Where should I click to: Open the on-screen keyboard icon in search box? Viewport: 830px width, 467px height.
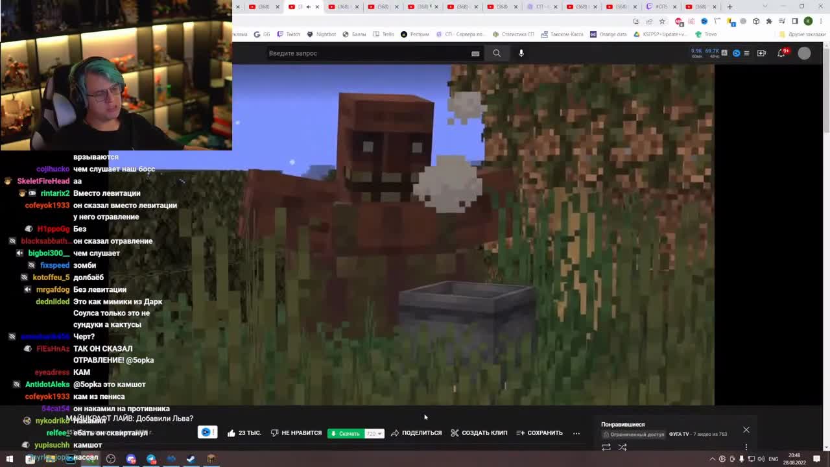(x=475, y=53)
